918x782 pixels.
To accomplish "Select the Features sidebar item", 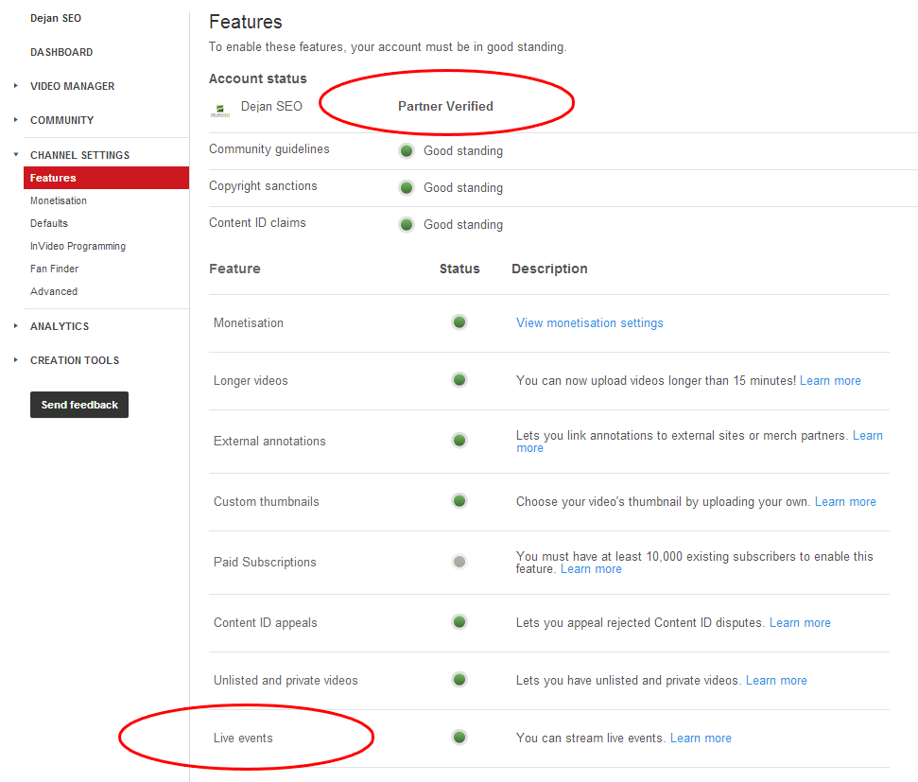I will (106, 178).
